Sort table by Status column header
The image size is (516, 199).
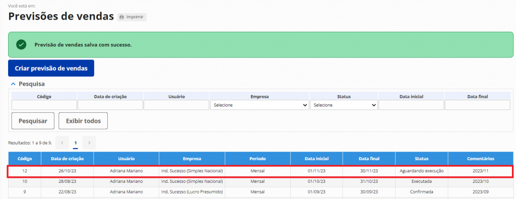coord(422,159)
